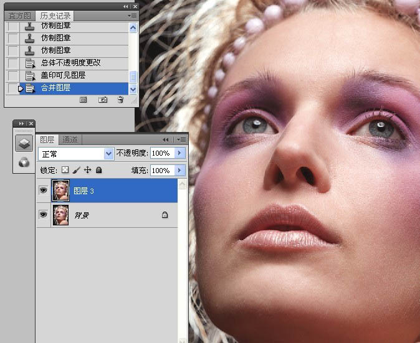The height and width of the screenshot is (343, 420).
Task: Click the Layers icon in the collapsed dock
Action: coord(24,143)
